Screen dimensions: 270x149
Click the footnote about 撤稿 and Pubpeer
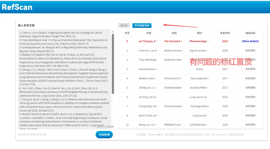[190, 135]
